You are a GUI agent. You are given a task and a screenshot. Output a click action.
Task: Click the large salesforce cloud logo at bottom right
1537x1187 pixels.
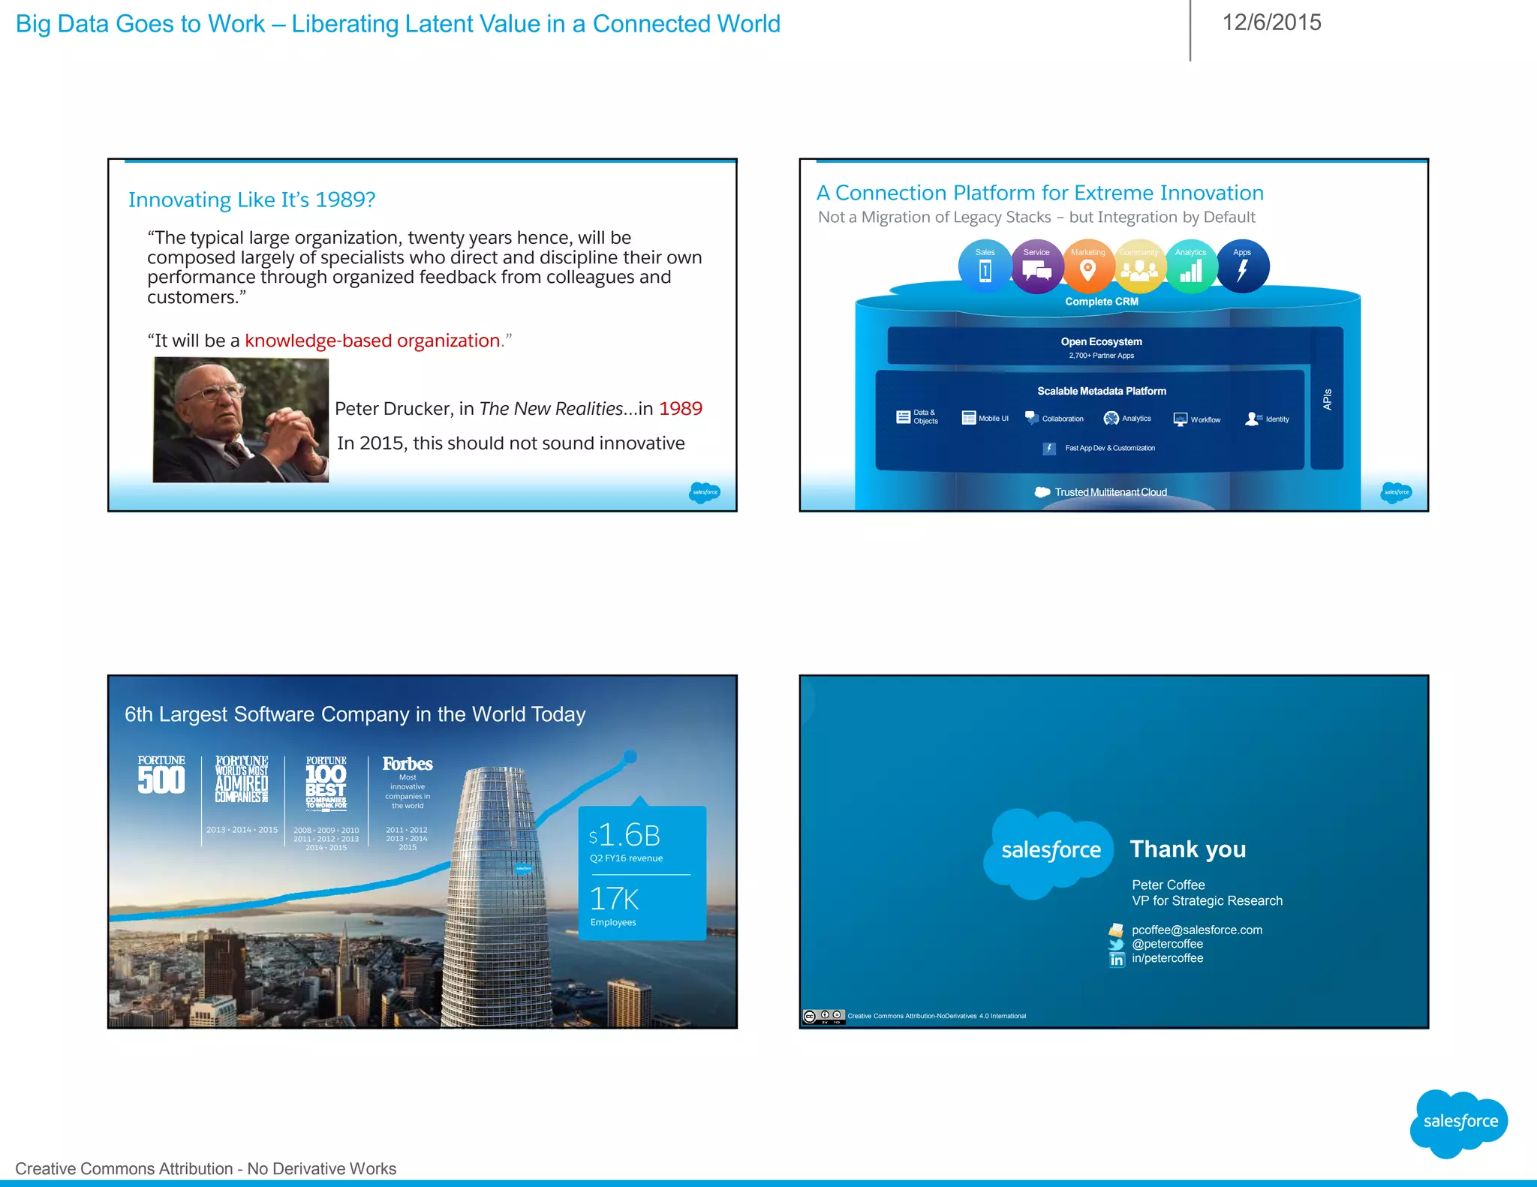(1460, 1122)
